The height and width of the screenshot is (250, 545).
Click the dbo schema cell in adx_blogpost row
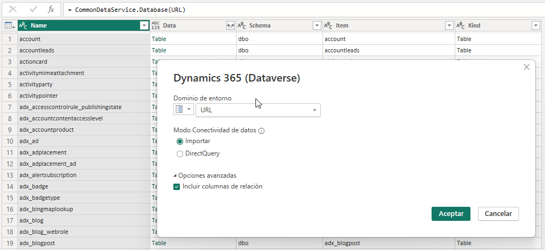click(x=279, y=243)
